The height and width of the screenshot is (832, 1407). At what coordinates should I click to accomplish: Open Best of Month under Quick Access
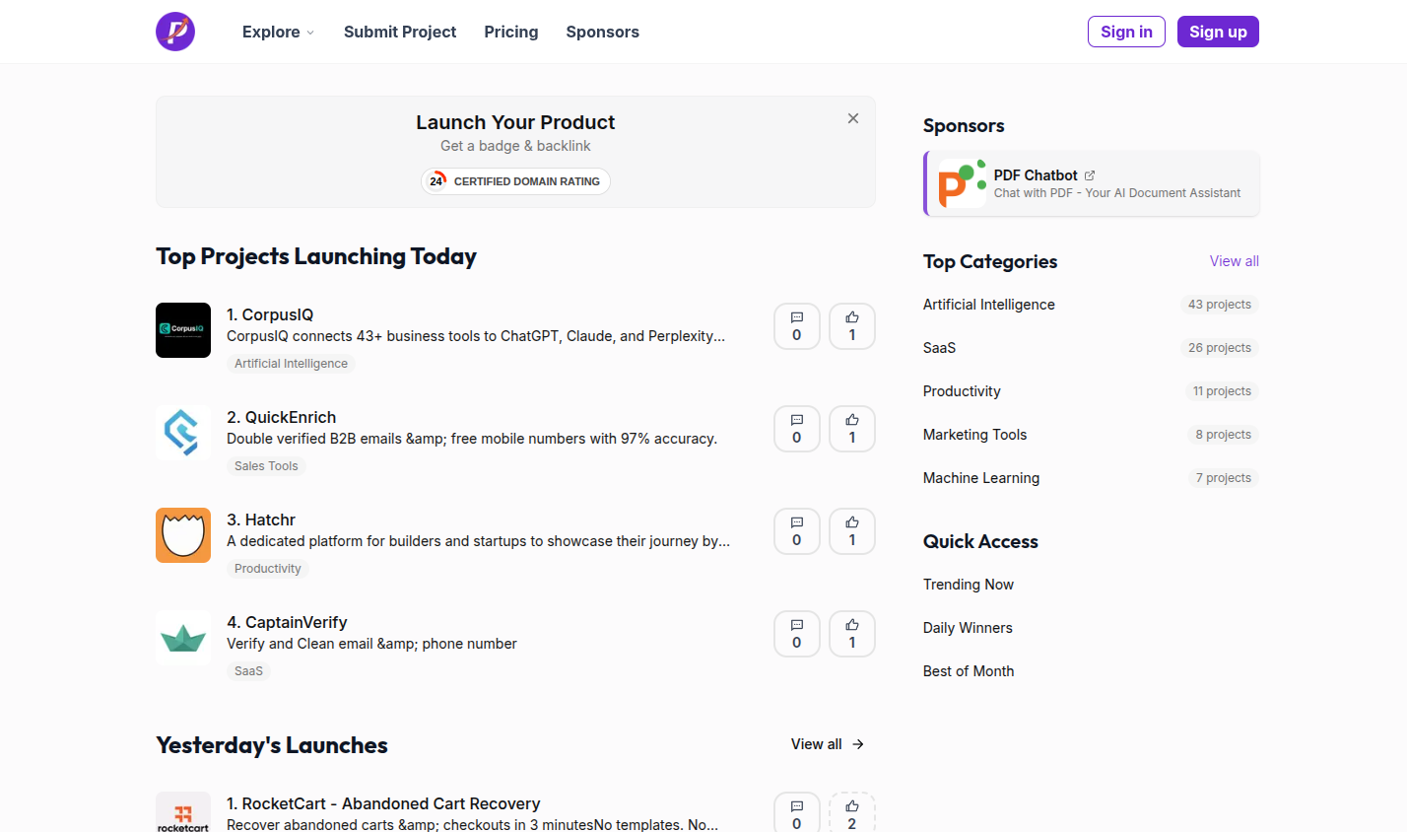pos(969,671)
